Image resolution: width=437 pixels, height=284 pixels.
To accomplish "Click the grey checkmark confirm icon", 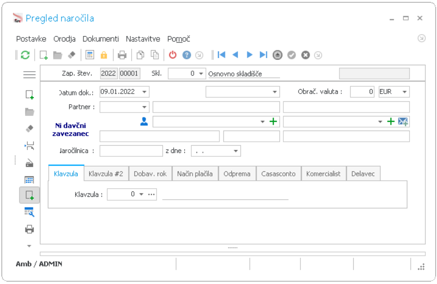I will click(x=292, y=55).
